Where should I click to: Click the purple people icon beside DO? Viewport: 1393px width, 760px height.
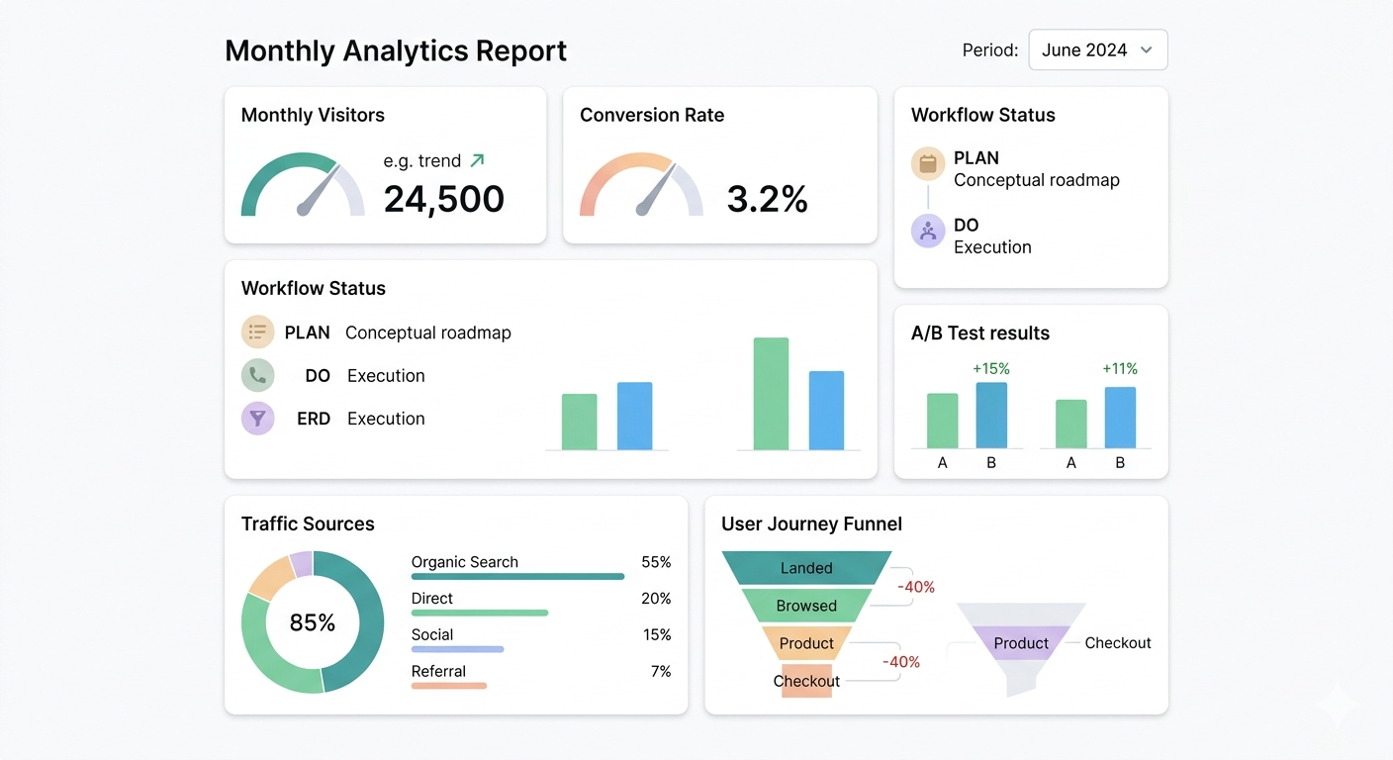927,232
